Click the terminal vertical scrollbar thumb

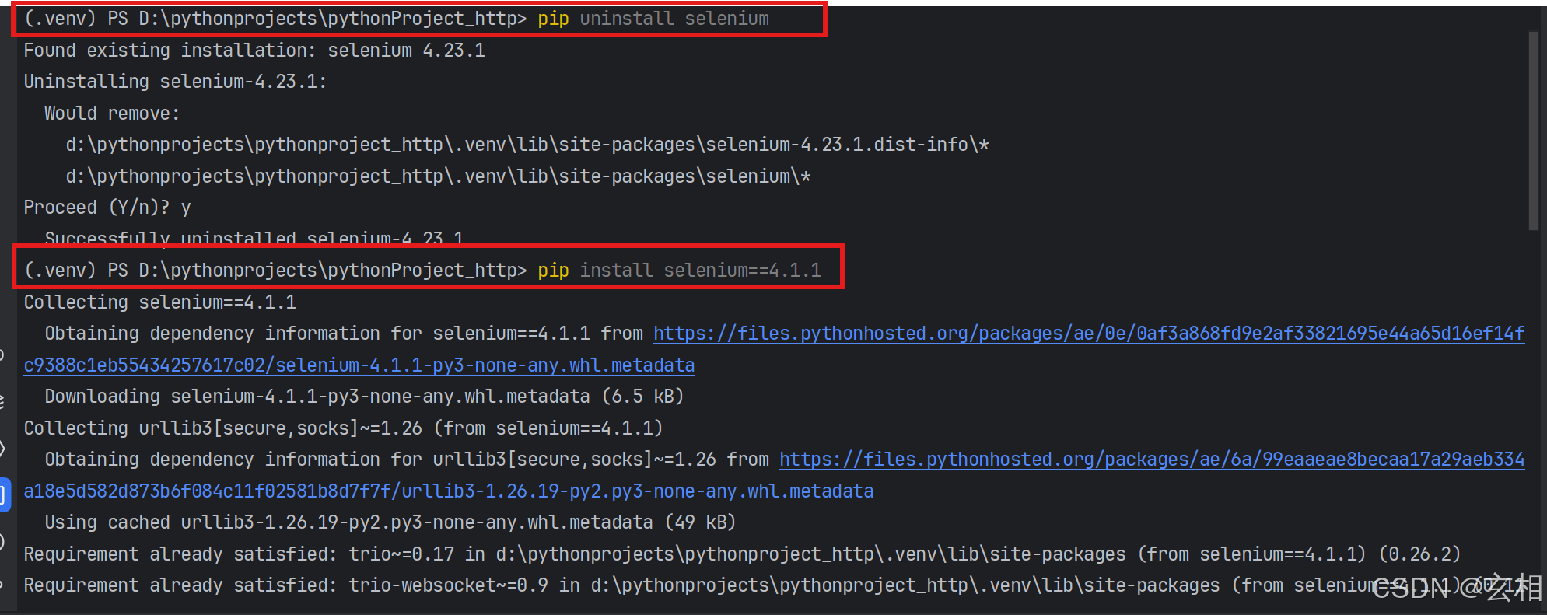coord(1533,131)
